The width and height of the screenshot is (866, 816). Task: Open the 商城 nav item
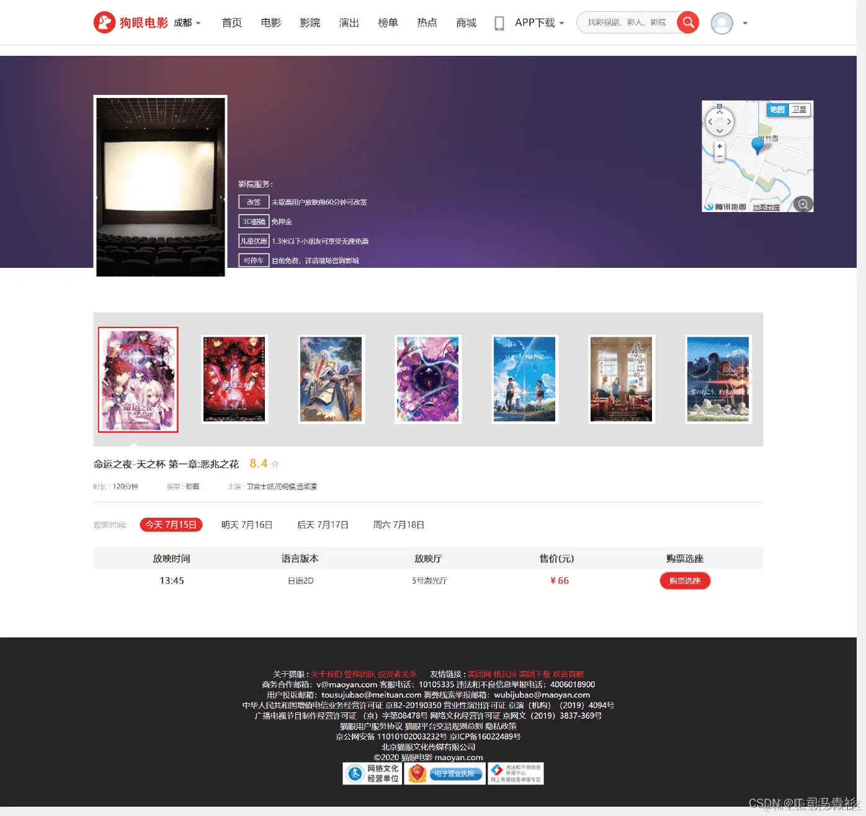click(466, 23)
